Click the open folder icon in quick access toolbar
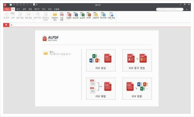The width and height of the screenshot is (194, 117). point(11,5)
